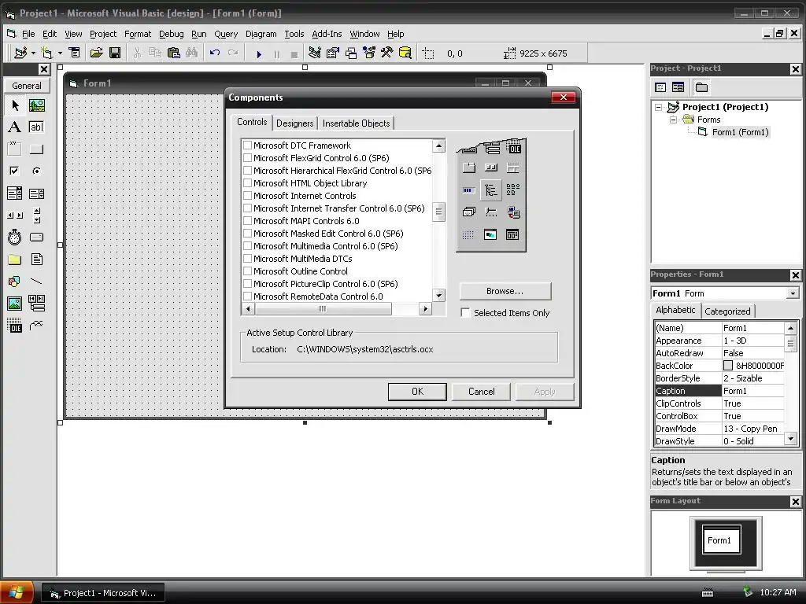Image resolution: width=806 pixels, height=604 pixels.
Task: Select the OptionButton tool in toolbox
Action: coord(36,171)
